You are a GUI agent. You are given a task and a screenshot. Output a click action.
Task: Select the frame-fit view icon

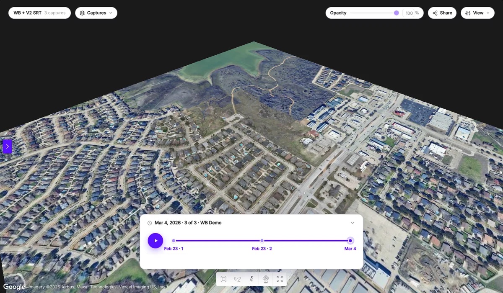coord(223,279)
